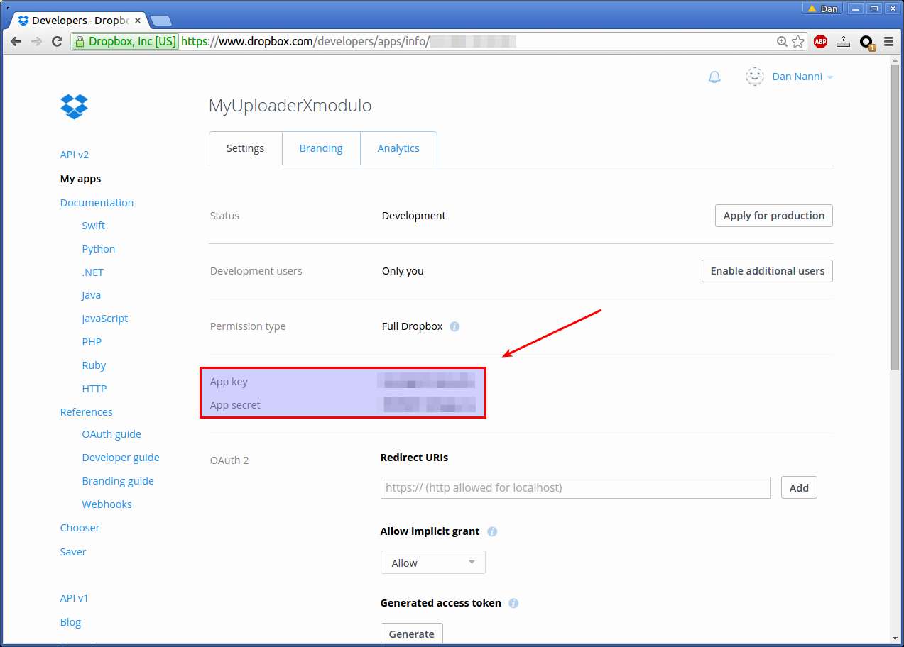This screenshot has height=647, width=904.
Task: Open .NET documentation link
Action: (x=93, y=272)
